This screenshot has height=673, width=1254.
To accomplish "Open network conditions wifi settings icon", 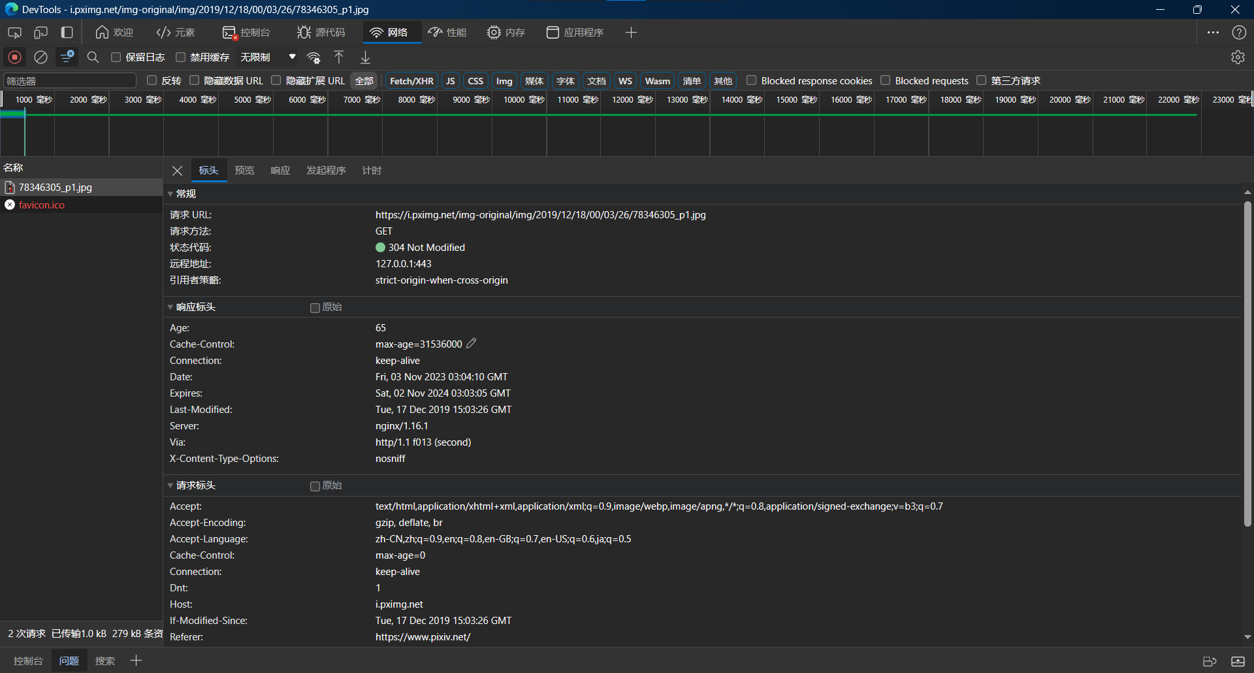I will point(313,57).
